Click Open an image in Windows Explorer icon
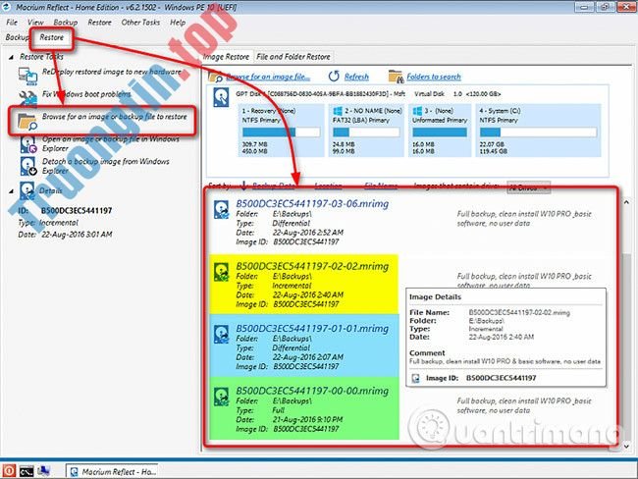Viewport: 638px width, 479px height. (28, 144)
